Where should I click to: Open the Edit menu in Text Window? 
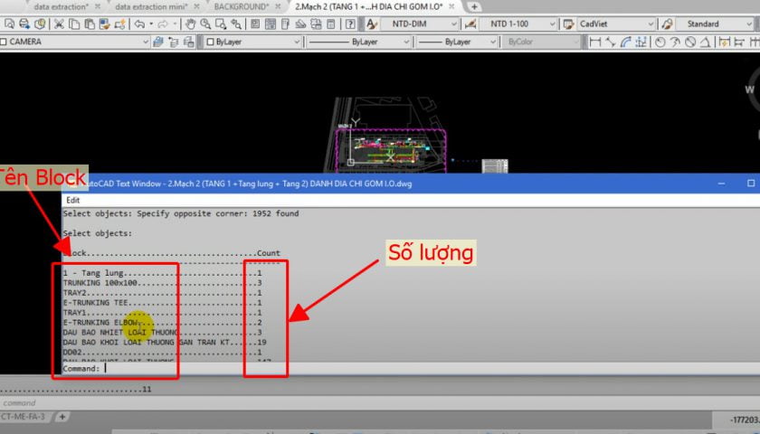click(73, 200)
